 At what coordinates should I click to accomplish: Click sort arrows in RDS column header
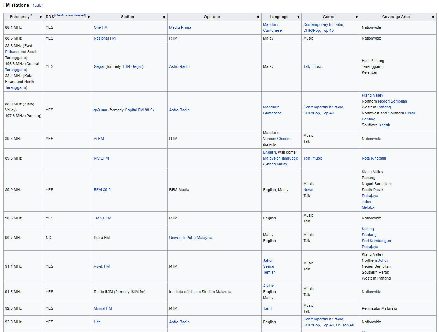[x=89, y=17]
